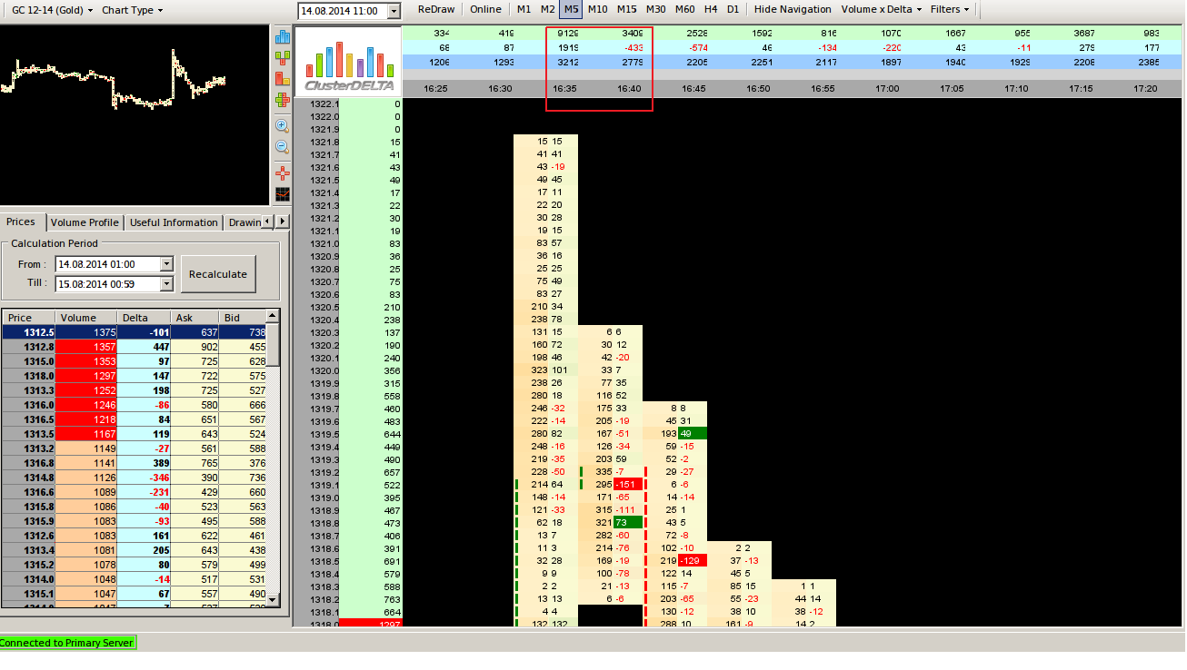1187x670 pixels.
Task: Expand the Chart Type menu
Action: click(x=132, y=10)
